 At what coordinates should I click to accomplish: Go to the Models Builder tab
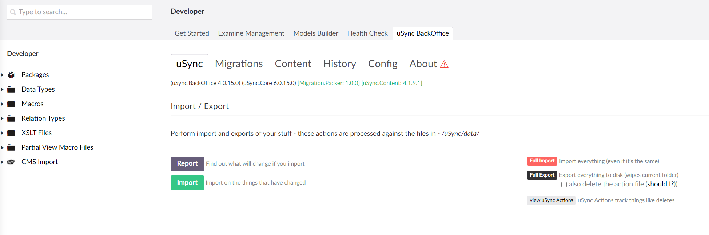[x=316, y=33]
